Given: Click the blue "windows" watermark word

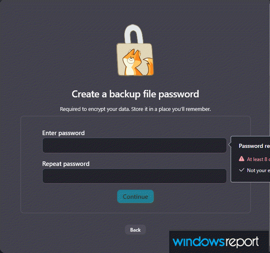Looking at the screenshot, I should tap(197, 241).
